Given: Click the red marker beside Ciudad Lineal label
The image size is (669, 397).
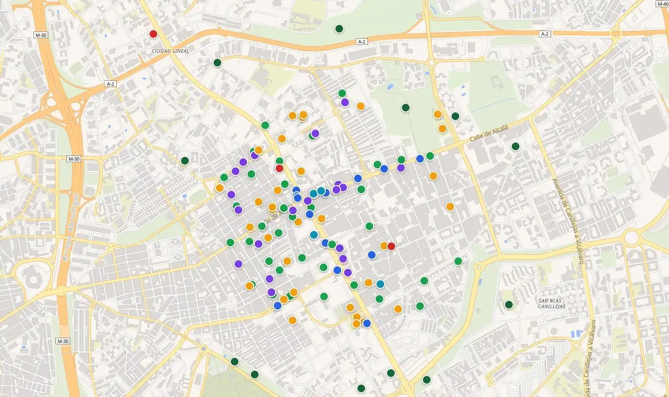Looking at the screenshot, I should (153, 34).
